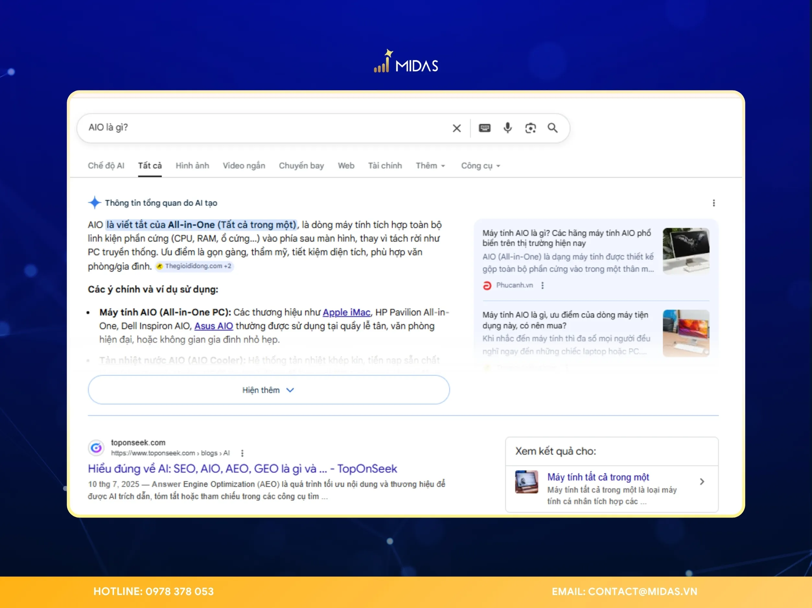Start voice search with the microphone icon
812x608 pixels.
pos(507,128)
